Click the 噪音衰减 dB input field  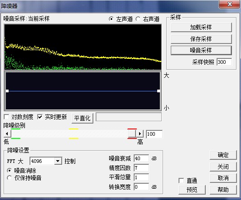coord(141,158)
